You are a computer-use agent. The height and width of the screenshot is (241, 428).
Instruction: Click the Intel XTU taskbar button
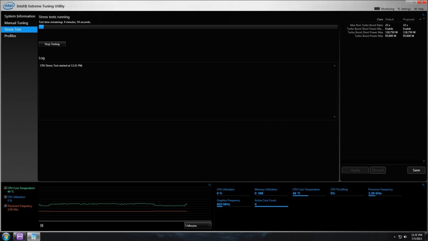(34, 236)
